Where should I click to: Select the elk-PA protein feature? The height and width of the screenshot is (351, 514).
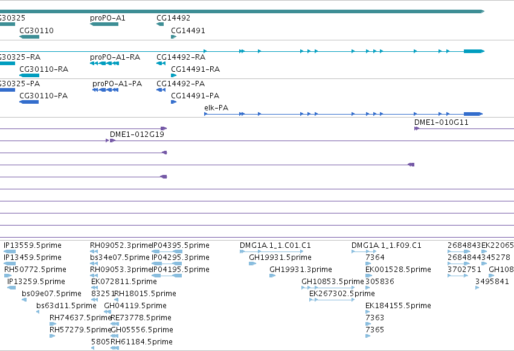343,114
